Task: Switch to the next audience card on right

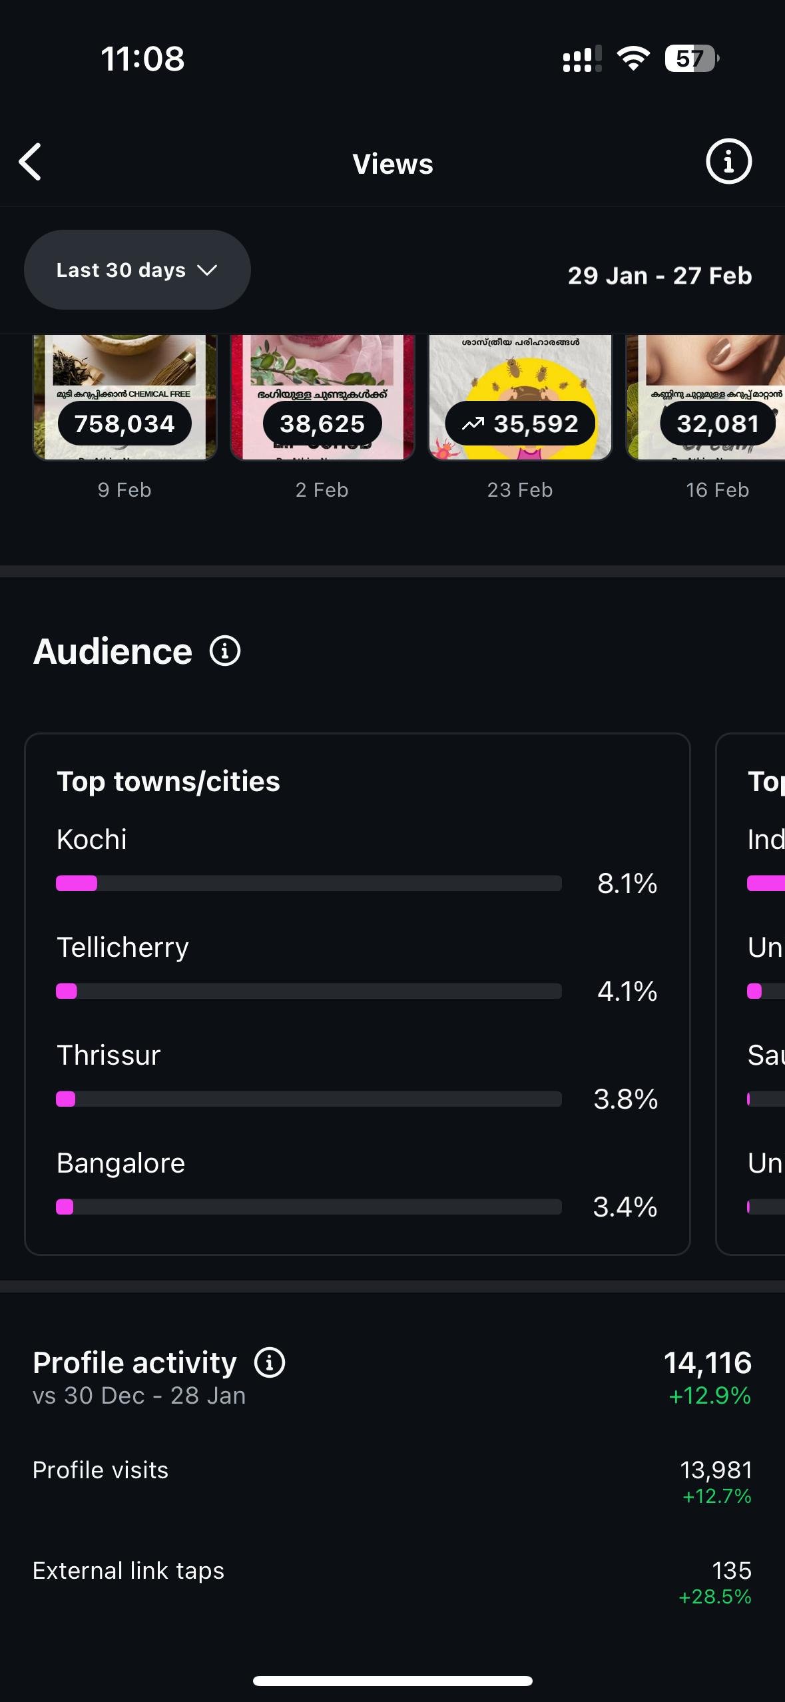Action: point(759,992)
